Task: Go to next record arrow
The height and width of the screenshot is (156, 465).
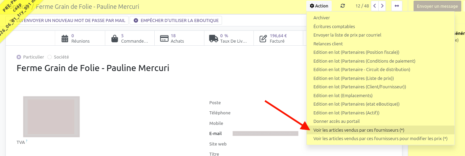Action: (x=382, y=6)
